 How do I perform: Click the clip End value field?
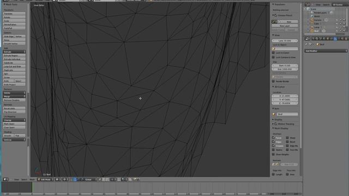pos(285,69)
